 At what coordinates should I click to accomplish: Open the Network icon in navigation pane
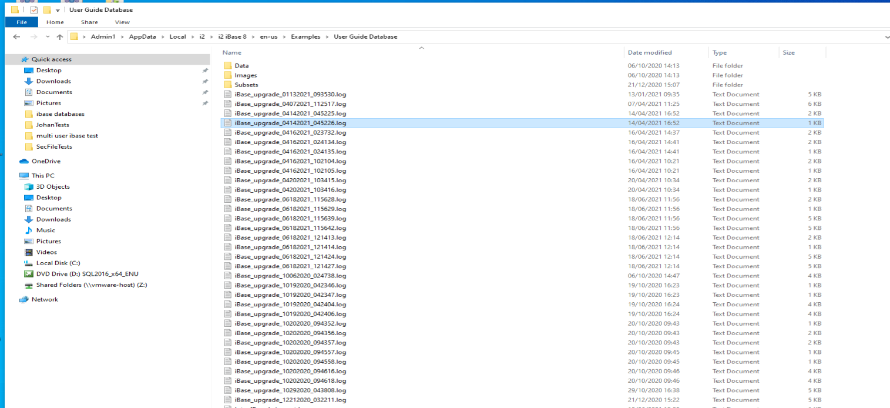click(x=24, y=299)
